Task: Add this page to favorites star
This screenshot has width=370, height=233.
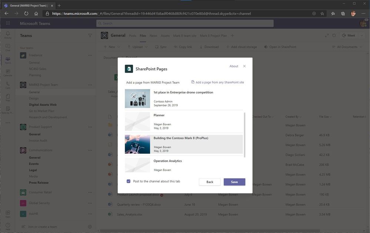Action: click(x=322, y=14)
